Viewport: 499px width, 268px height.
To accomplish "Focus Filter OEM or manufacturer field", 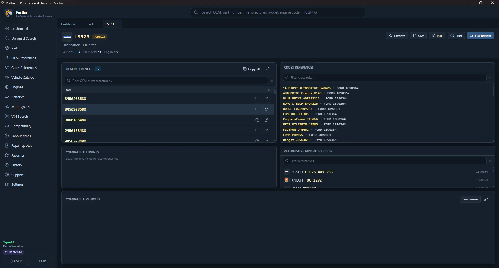I will 166,81.
